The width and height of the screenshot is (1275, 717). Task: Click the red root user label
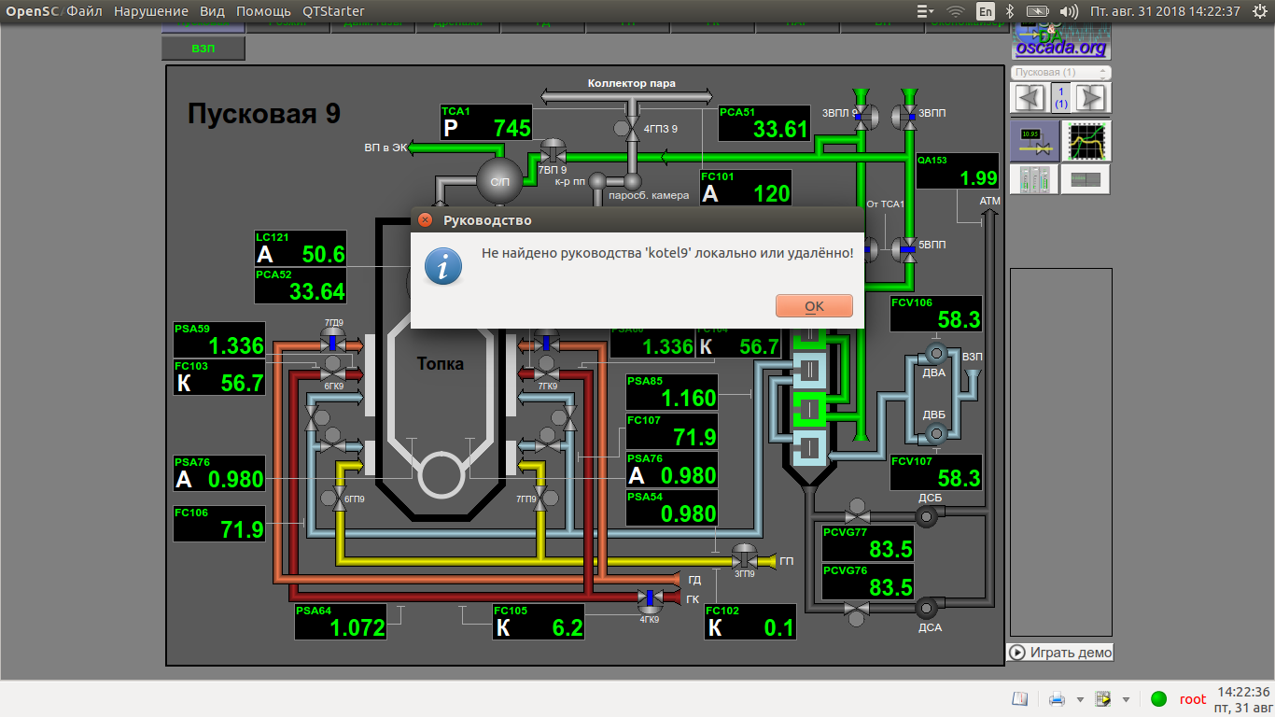[x=1192, y=699]
